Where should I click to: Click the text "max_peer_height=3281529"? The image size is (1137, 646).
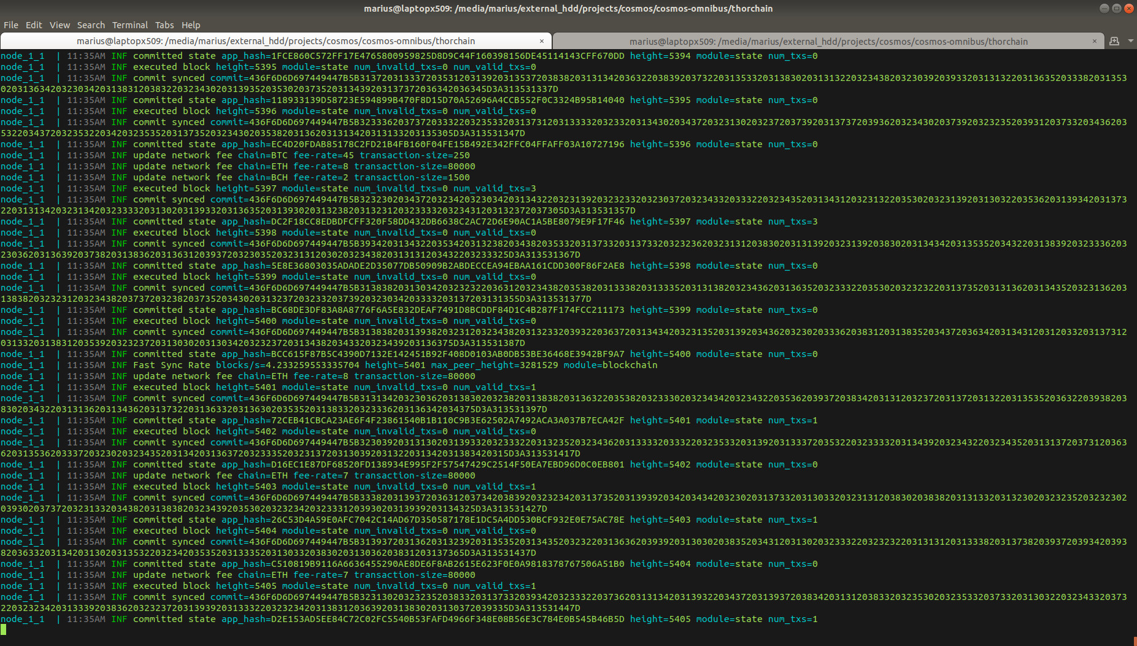point(495,365)
